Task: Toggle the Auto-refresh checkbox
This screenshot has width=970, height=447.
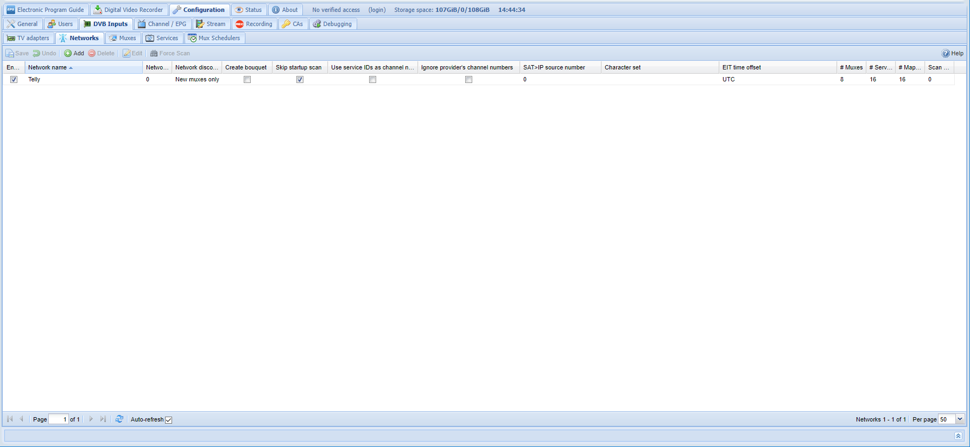Action: [x=169, y=420]
